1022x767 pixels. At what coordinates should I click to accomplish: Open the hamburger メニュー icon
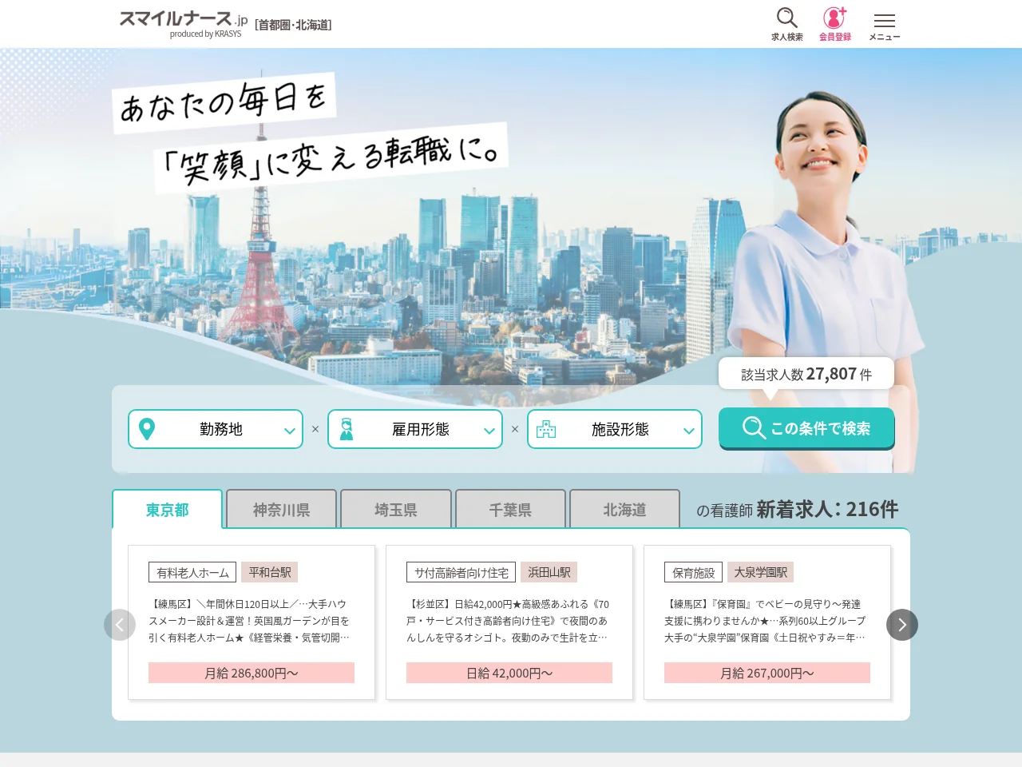[x=884, y=21]
